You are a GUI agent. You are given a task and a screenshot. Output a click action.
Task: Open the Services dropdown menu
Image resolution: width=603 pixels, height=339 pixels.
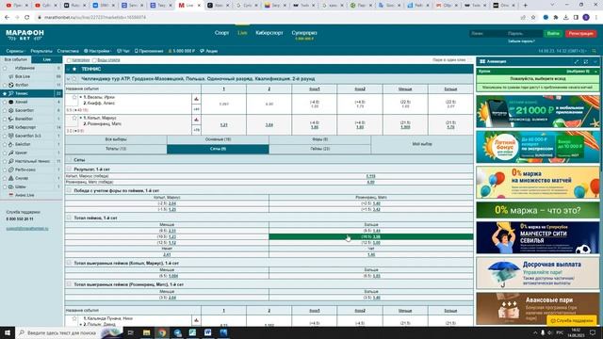[x=15, y=51]
